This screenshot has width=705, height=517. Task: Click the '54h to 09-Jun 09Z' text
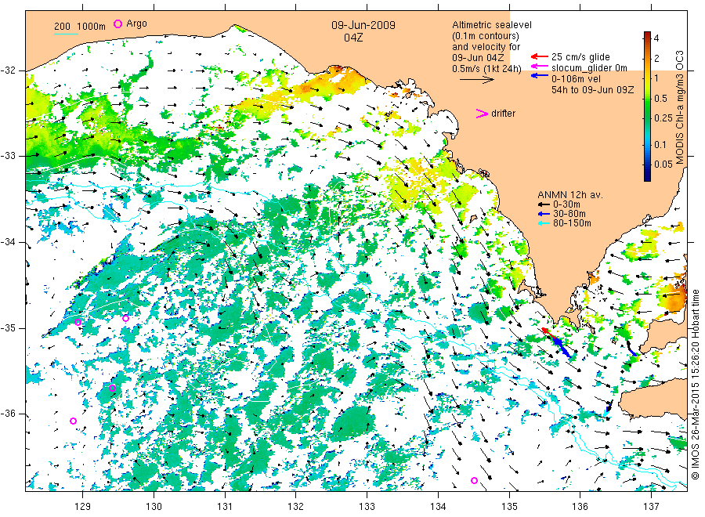coord(593,90)
